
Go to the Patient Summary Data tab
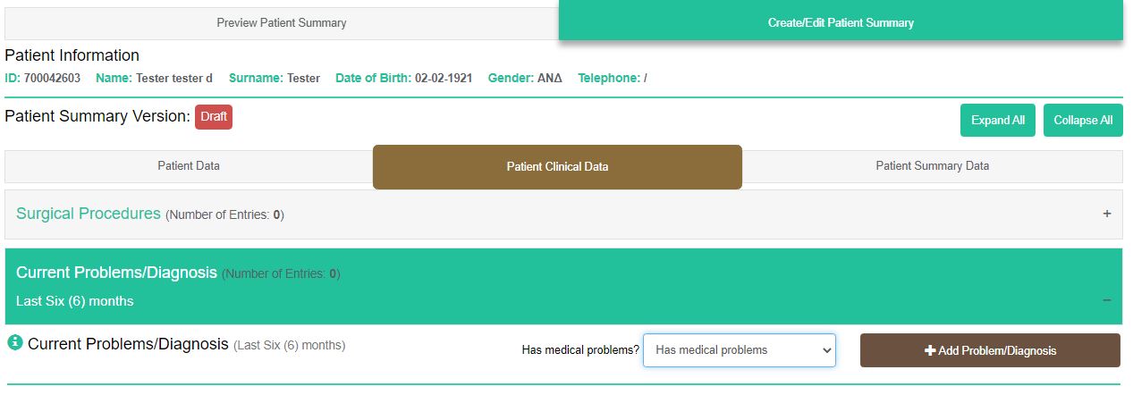click(x=932, y=166)
